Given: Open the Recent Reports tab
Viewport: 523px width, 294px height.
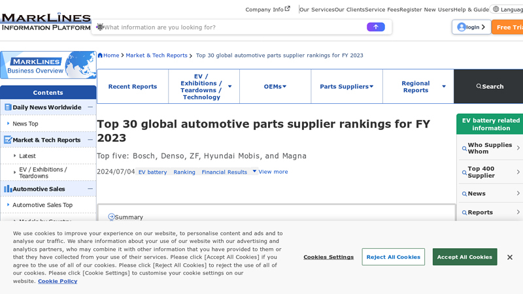Looking at the screenshot, I should tap(133, 86).
